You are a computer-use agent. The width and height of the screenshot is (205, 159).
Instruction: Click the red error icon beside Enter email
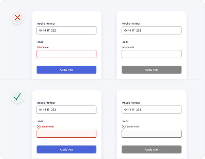[x=38, y=126]
